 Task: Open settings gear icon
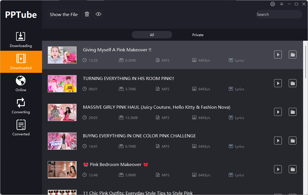point(273,4)
